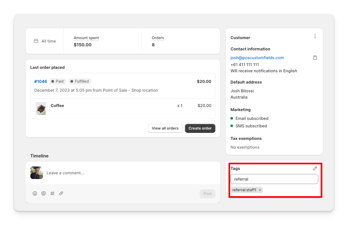Screen dimensions: 348x225
Task: Click the calendar icon beside All time
Action: (x=36, y=41)
